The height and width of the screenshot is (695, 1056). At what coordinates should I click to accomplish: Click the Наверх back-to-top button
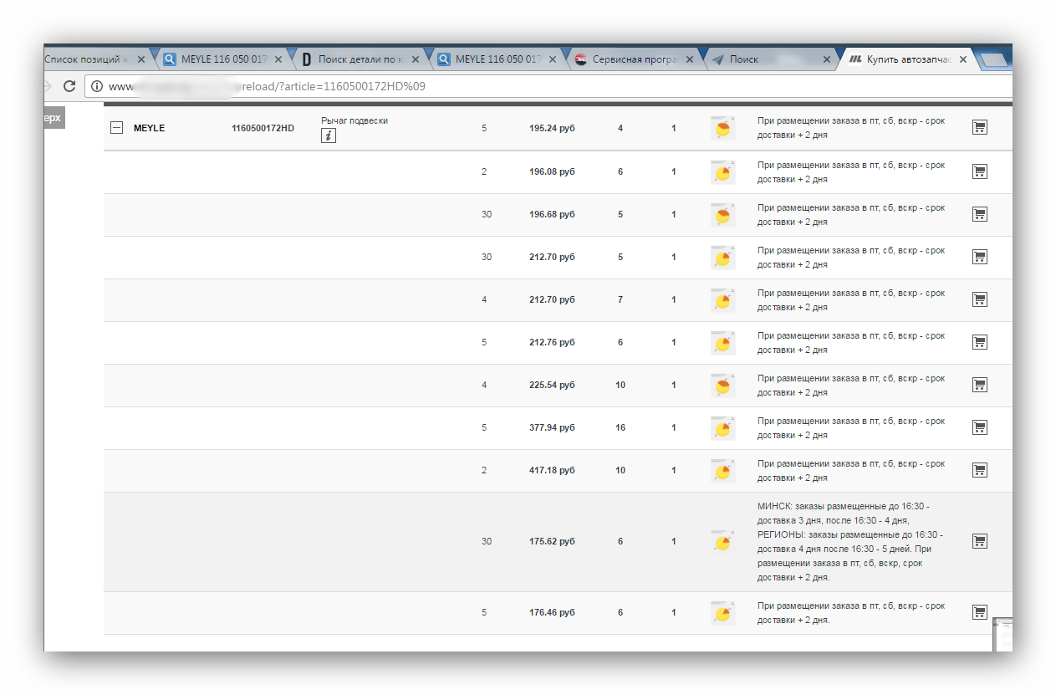point(54,119)
